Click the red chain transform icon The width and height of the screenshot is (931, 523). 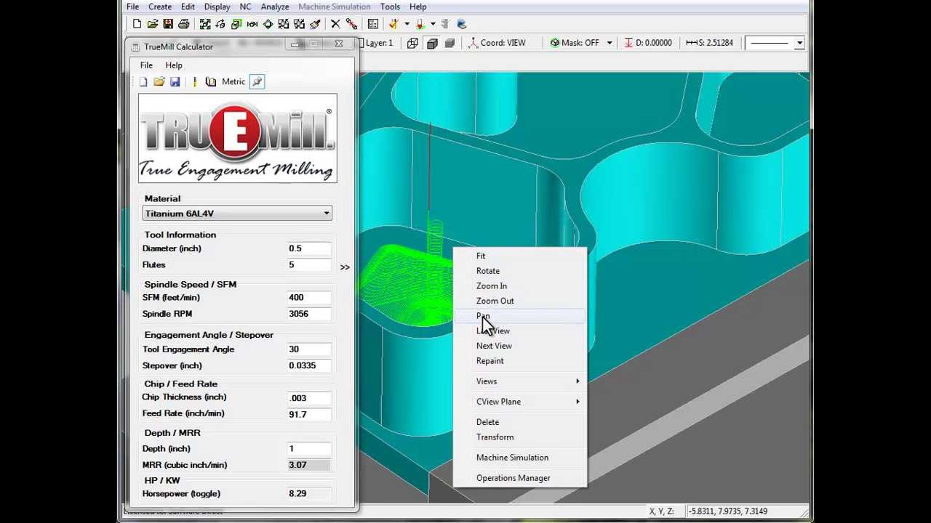coord(351,24)
